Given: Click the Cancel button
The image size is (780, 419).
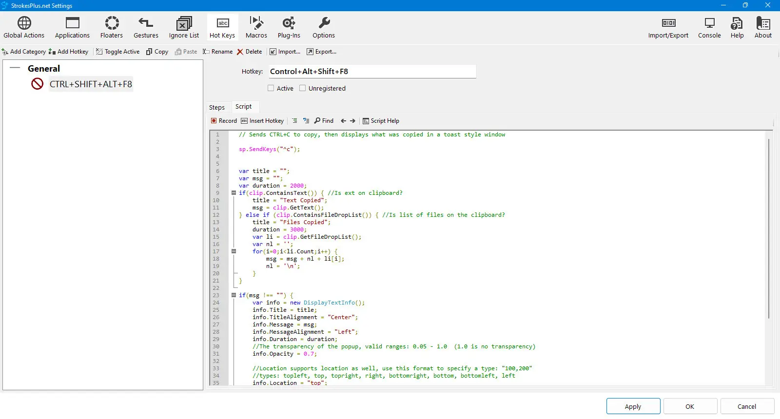Looking at the screenshot, I should tap(747, 406).
